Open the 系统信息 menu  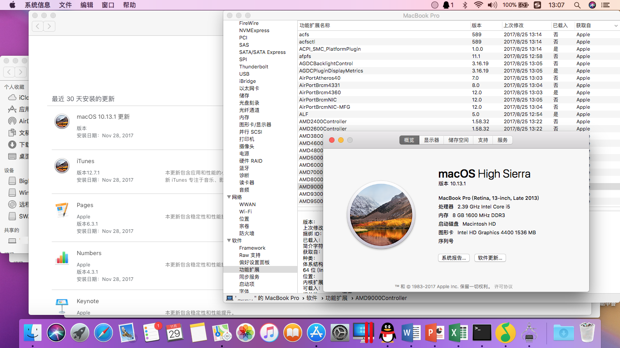[x=37, y=5]
